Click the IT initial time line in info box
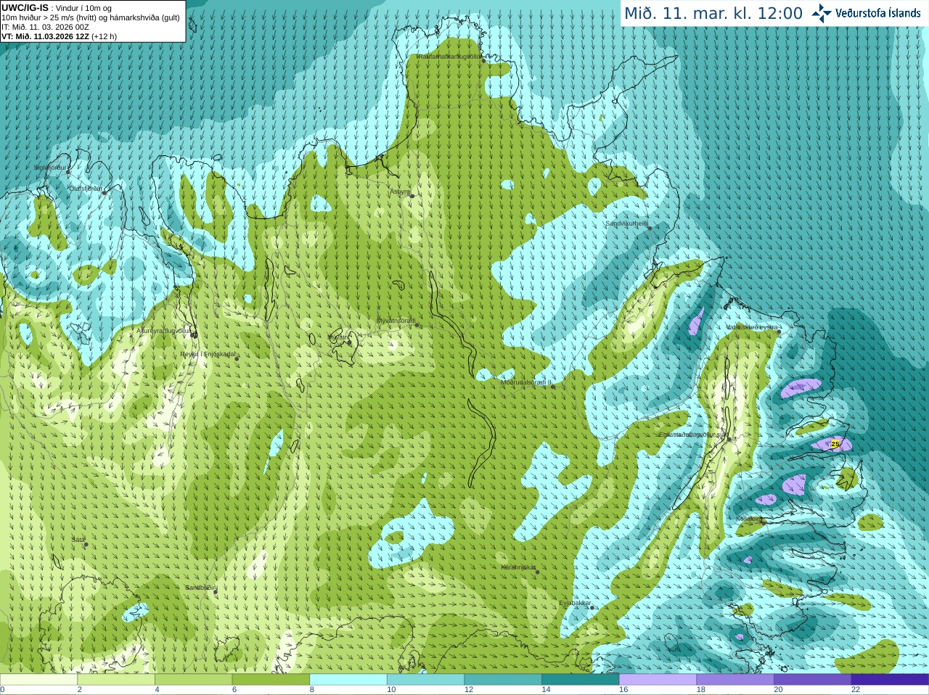This screenshot has width=929, height=695. [45, 27]
